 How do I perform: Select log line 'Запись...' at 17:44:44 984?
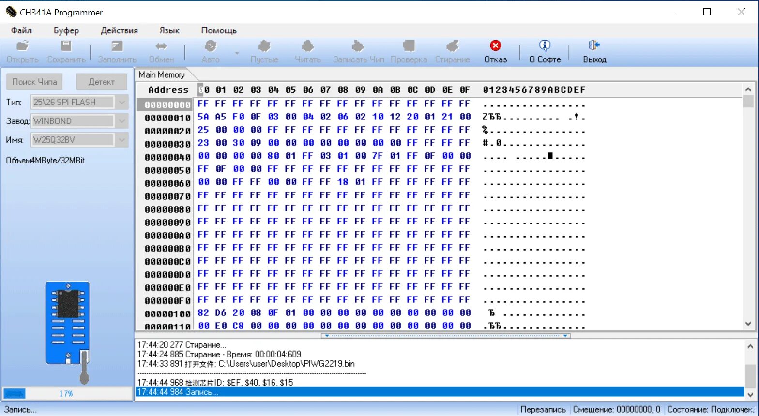(x=440, y=392)
